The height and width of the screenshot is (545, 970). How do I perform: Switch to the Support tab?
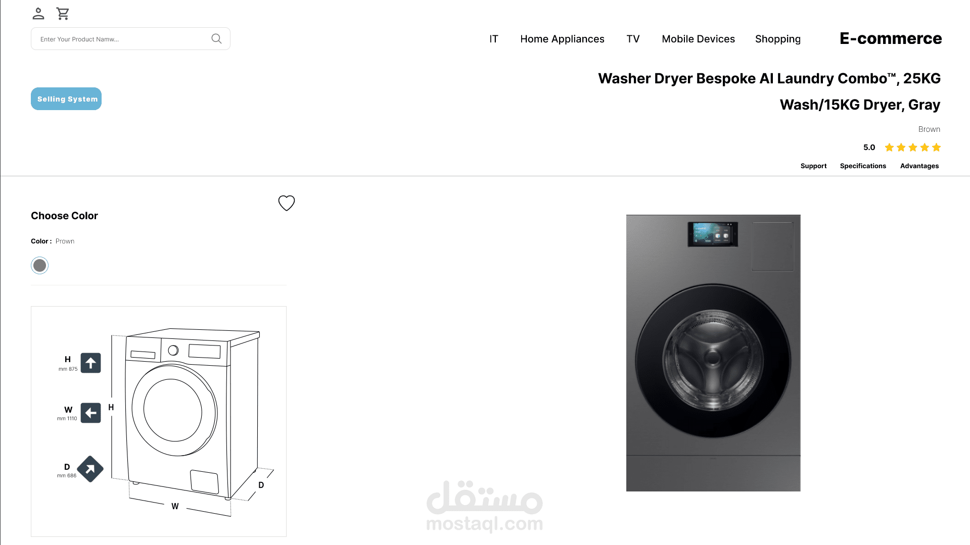pos(813,166)
